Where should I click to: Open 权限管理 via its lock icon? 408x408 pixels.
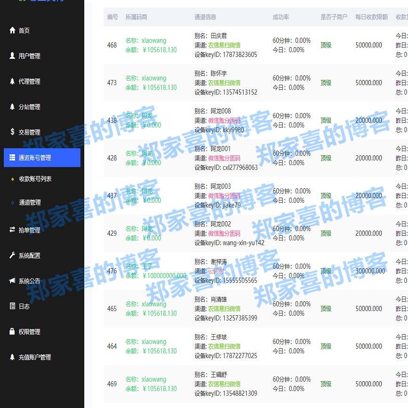(x=12, y=331)
